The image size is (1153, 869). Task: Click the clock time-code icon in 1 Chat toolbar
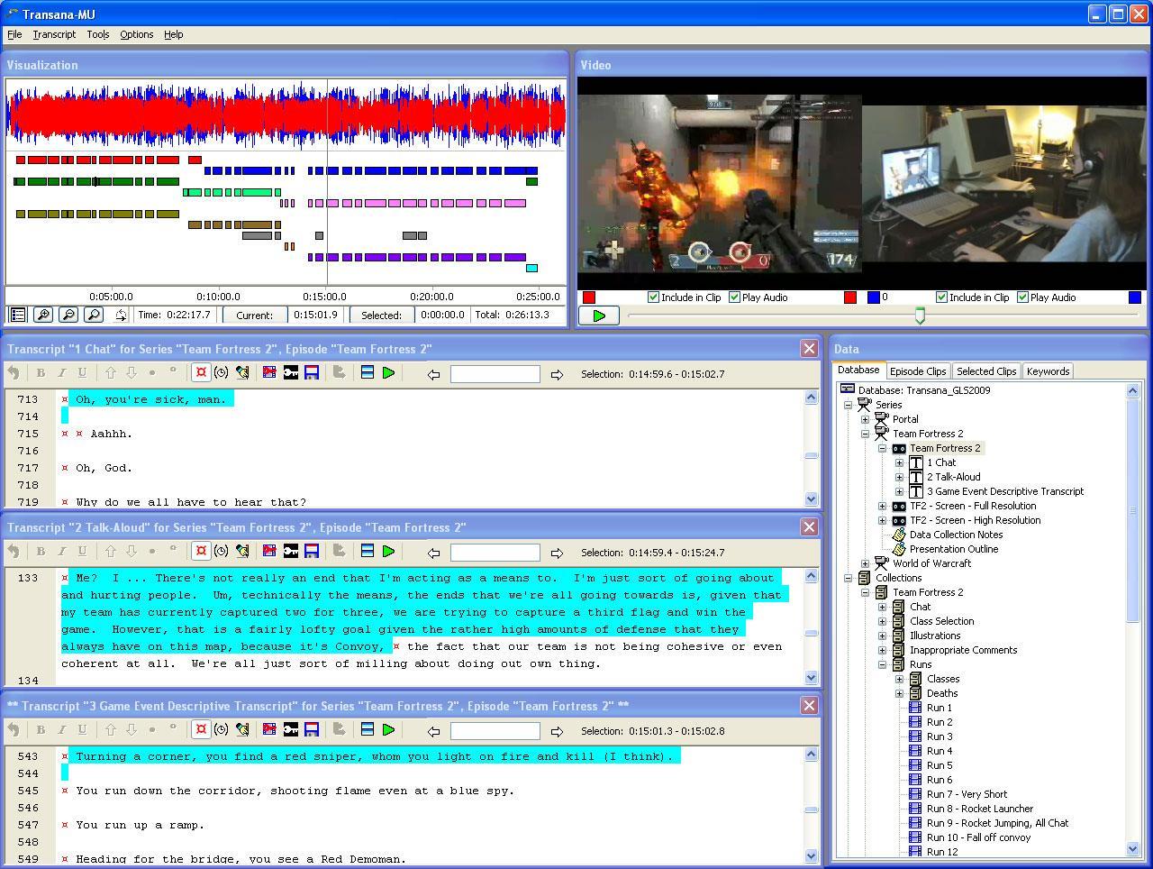click(x=221, y=372)
